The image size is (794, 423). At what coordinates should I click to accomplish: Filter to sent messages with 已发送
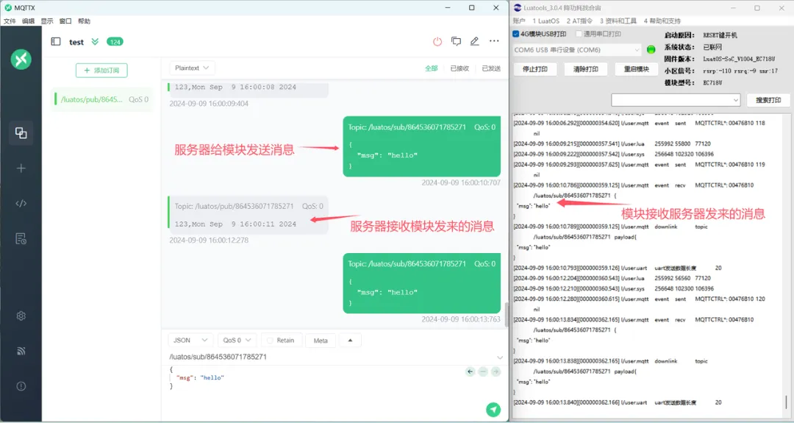coord(491,68)
